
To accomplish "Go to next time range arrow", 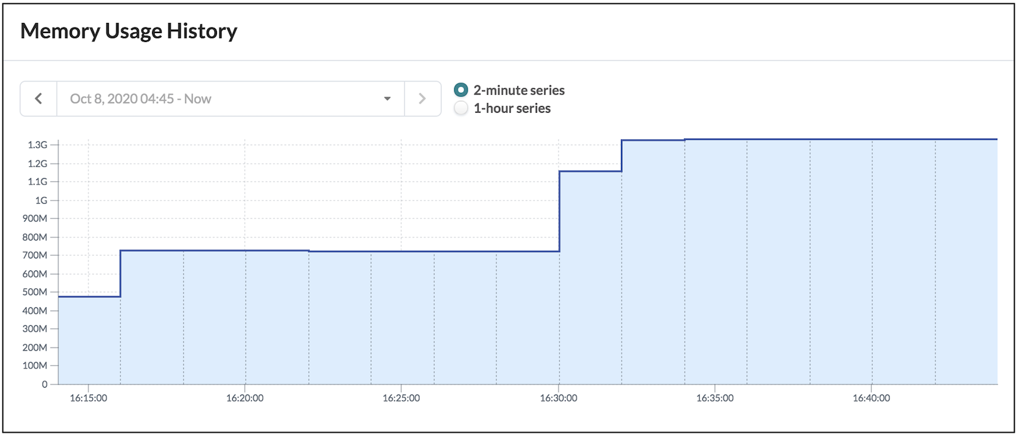I will [422, 99].
